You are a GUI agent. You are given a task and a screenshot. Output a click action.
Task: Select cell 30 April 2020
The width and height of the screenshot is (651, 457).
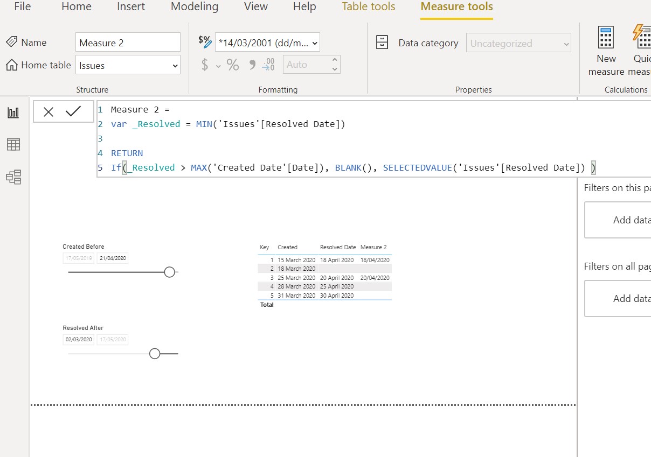click(x=337, y=296)
